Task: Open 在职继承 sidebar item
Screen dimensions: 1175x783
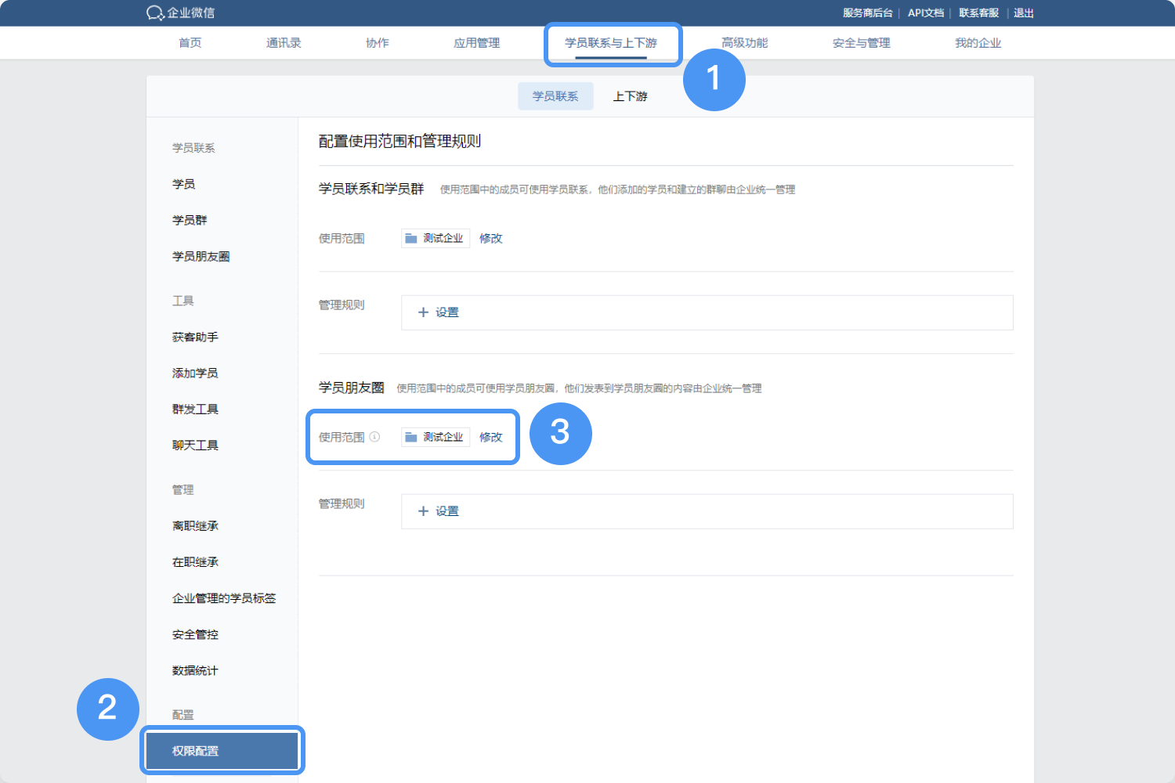Action: pyautogui.click(x=195, y=562)
